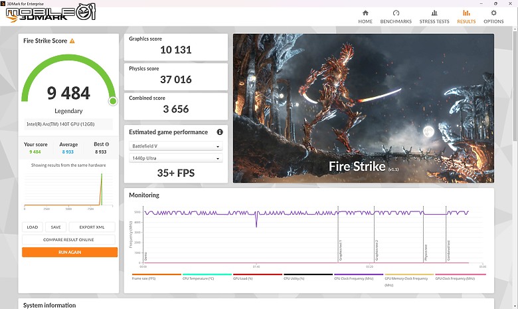Click the Fire Strike preview image
This screenshot has width=518, height=309.
pos(363,108)
